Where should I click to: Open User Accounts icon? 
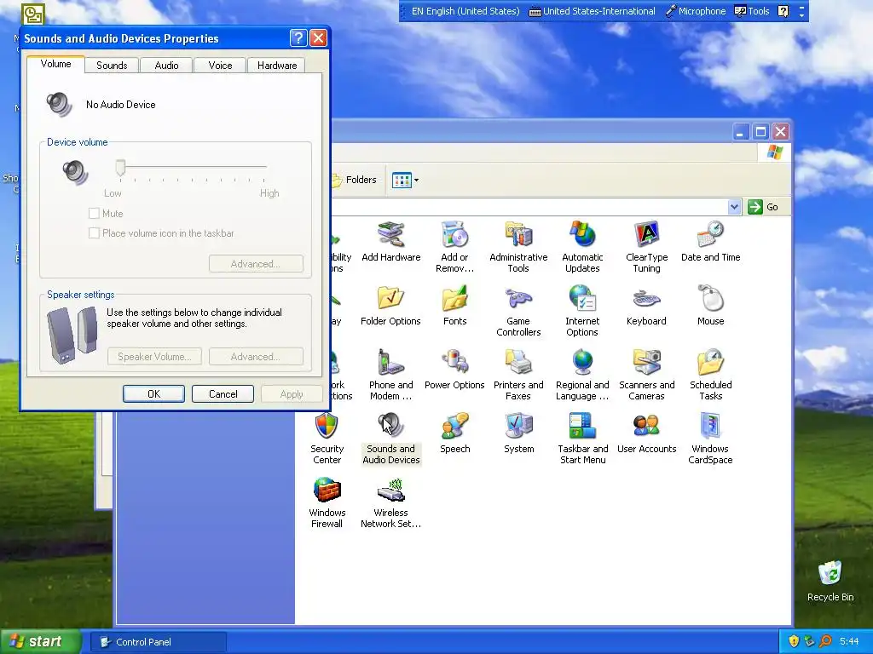click(x=646, y=433)
